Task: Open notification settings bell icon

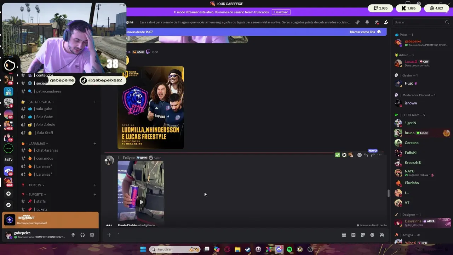Action: (x=367, y=22)
